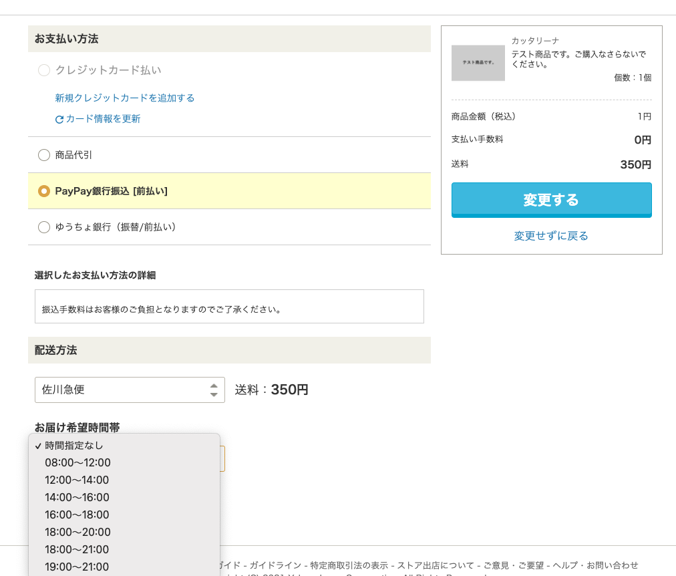Open the 佐川急便 delivery method dropdown
Viewport: 676px width, 576px height.
pos(130,390)
